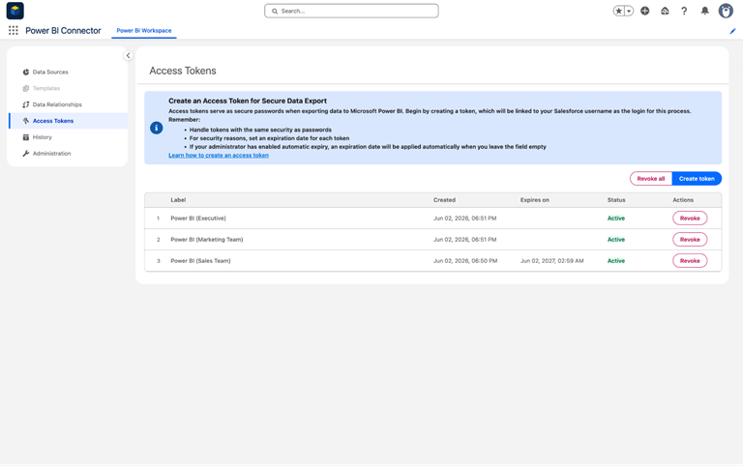Collapse the sidebar with the chevron button
The image size is (743, 466).
coord(128,55)
